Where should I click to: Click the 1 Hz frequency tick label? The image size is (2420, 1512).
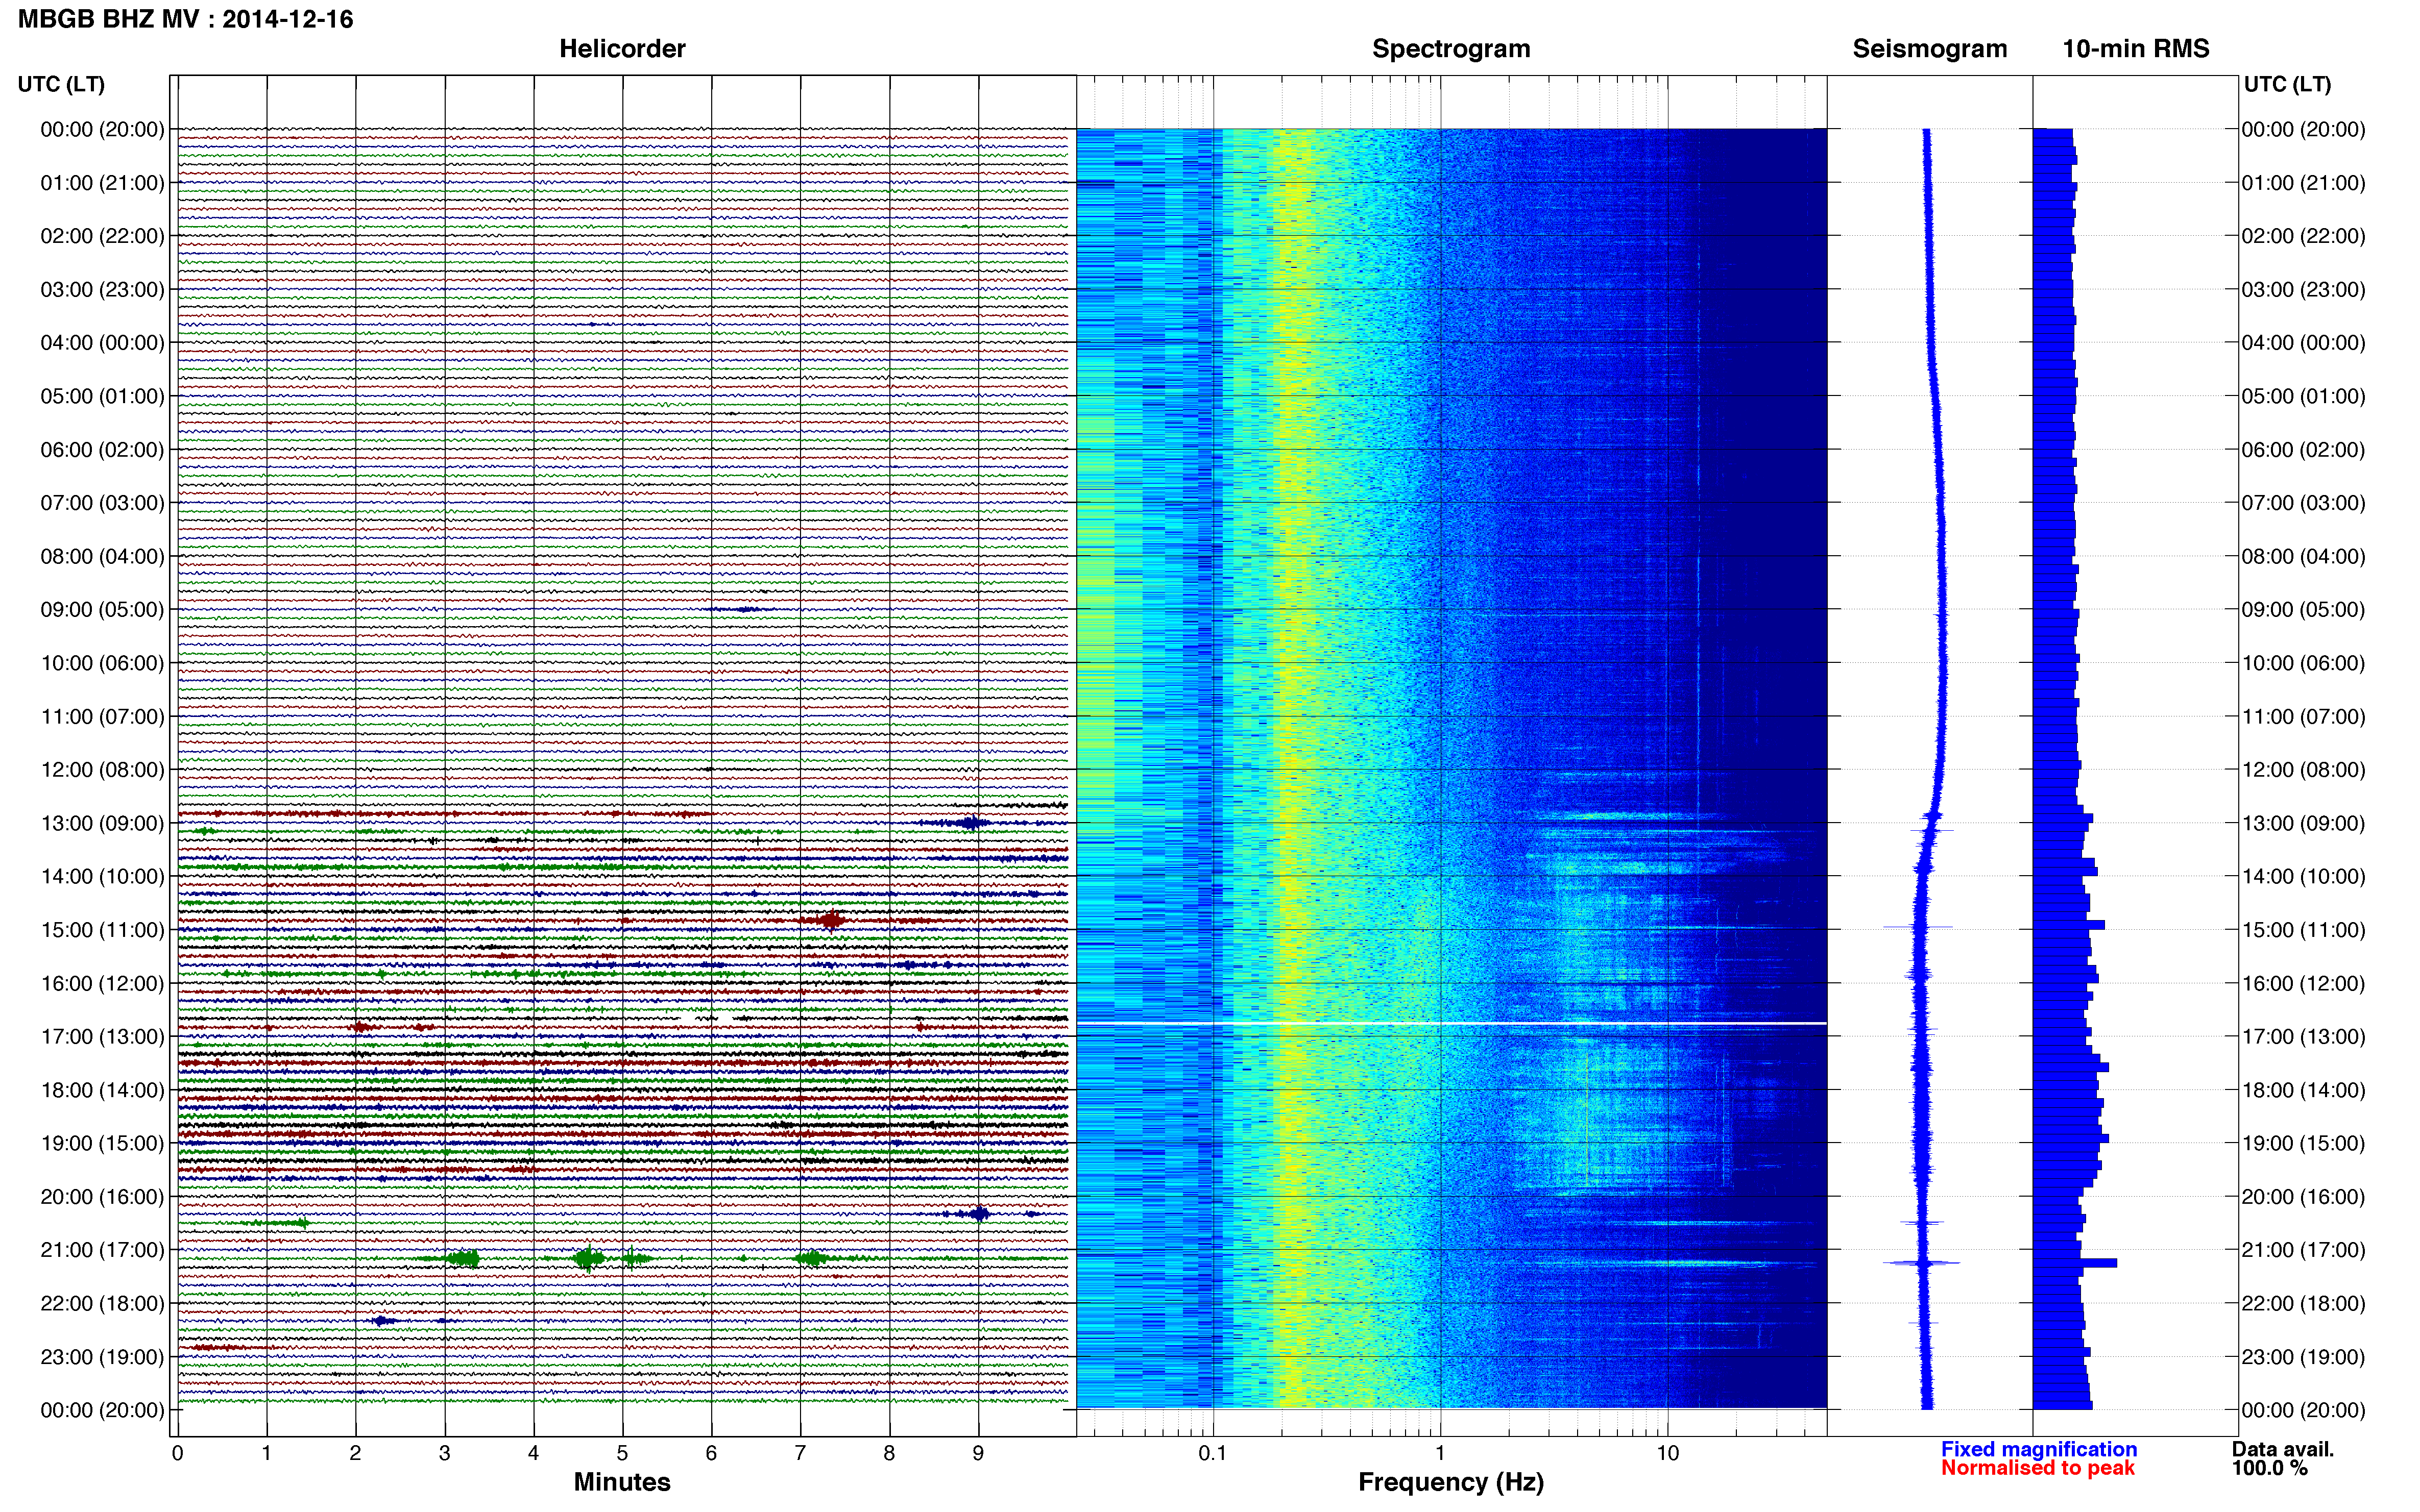pos(1440,1453)
